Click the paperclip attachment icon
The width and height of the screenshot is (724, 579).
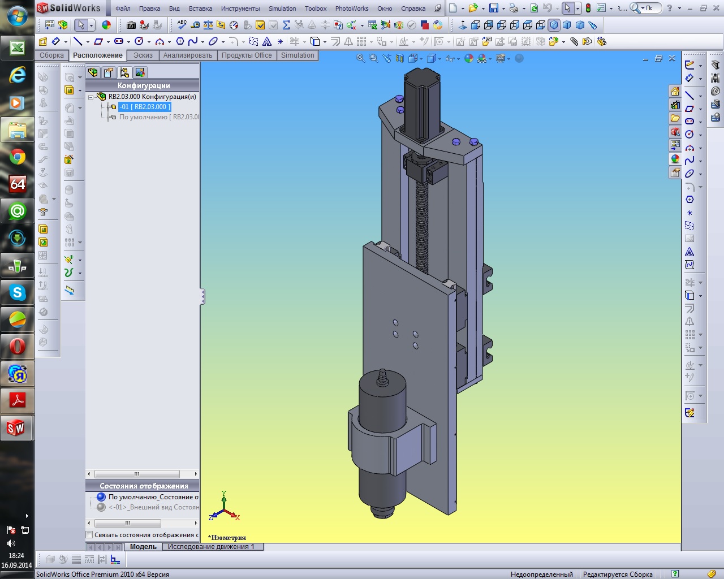[x=574, y=41]
